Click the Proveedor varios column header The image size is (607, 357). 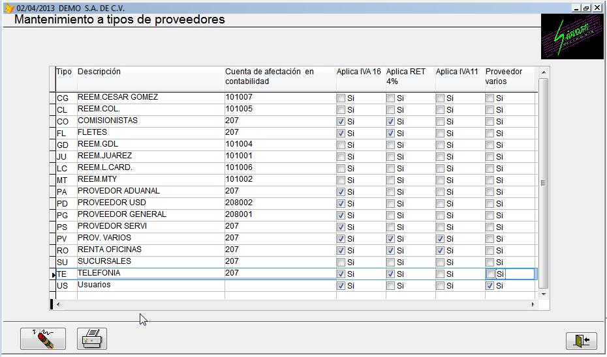tap(510, 79)
